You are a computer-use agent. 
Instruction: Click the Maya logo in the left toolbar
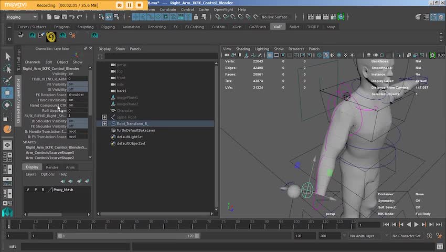[x=7, y=212]
